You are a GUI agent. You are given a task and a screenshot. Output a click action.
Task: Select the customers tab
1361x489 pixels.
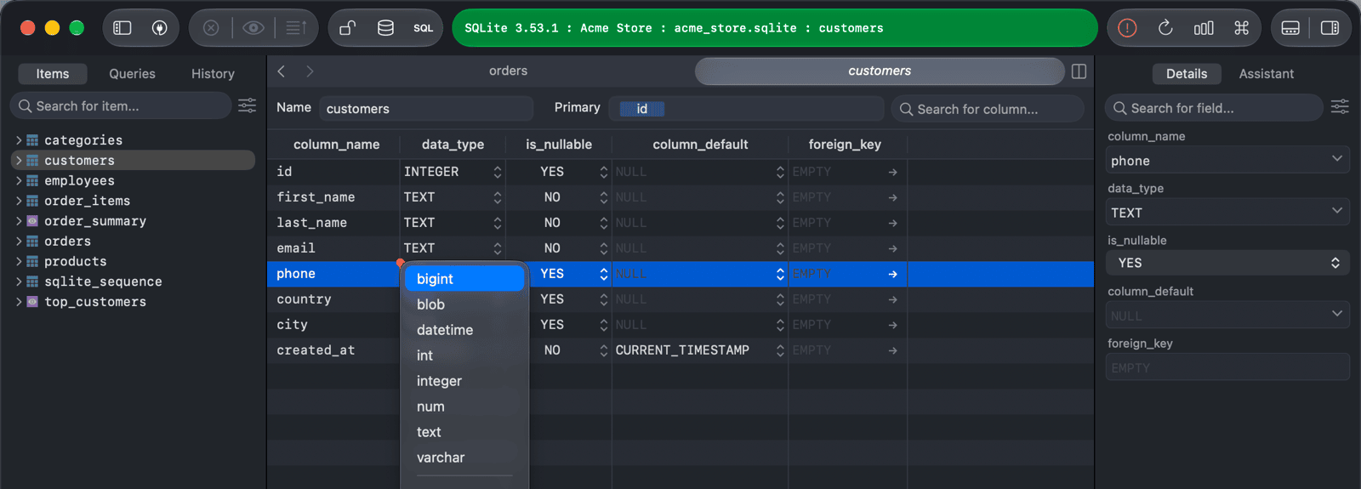point(880,71)
